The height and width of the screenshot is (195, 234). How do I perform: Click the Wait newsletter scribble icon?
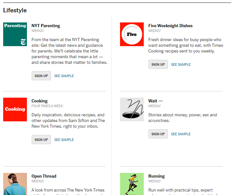tap(132, 109)
